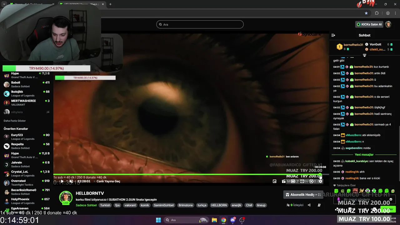The width and height of the screenshot is (400, 225).
Task: Open KICKs Satın Al button
Action: point(369,24)
